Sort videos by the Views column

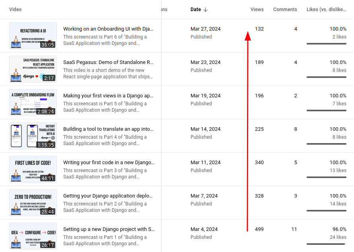(x=257, y=9)
